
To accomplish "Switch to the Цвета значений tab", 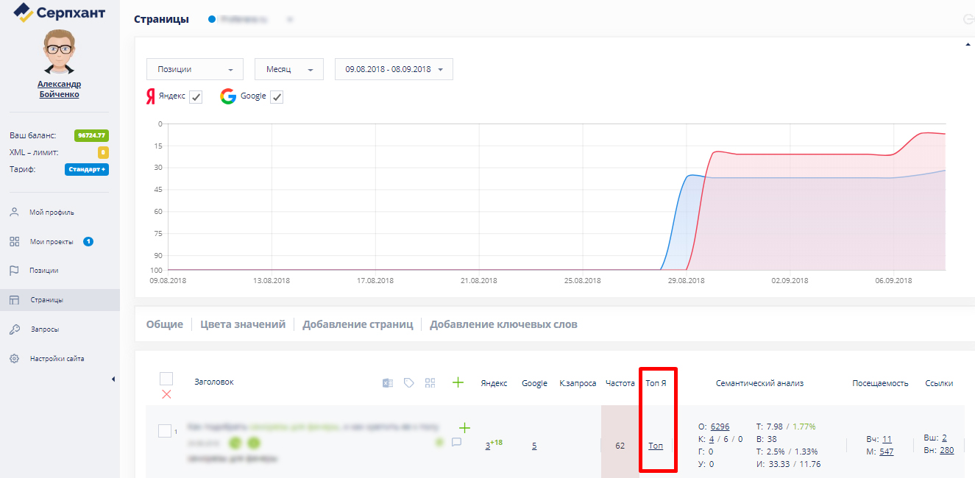I will [x=243, y=324].
